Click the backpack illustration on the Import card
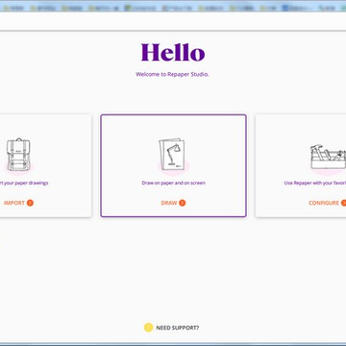 [18, 155]
